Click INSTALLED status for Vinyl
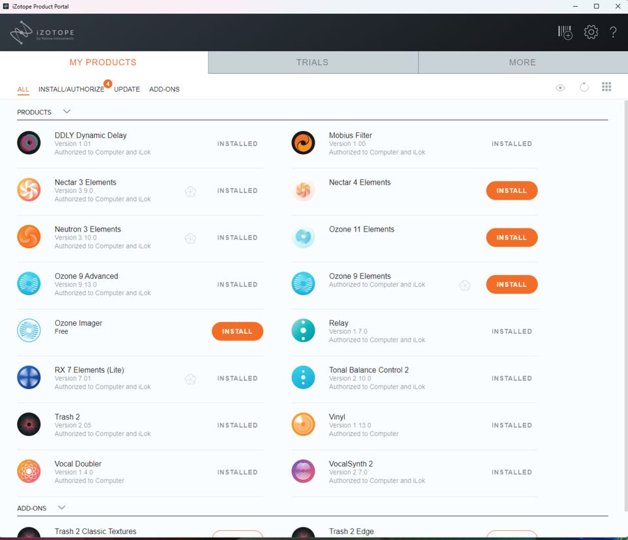Image resolution: width=628 pixels, height=540 pixels. point(512,425)
